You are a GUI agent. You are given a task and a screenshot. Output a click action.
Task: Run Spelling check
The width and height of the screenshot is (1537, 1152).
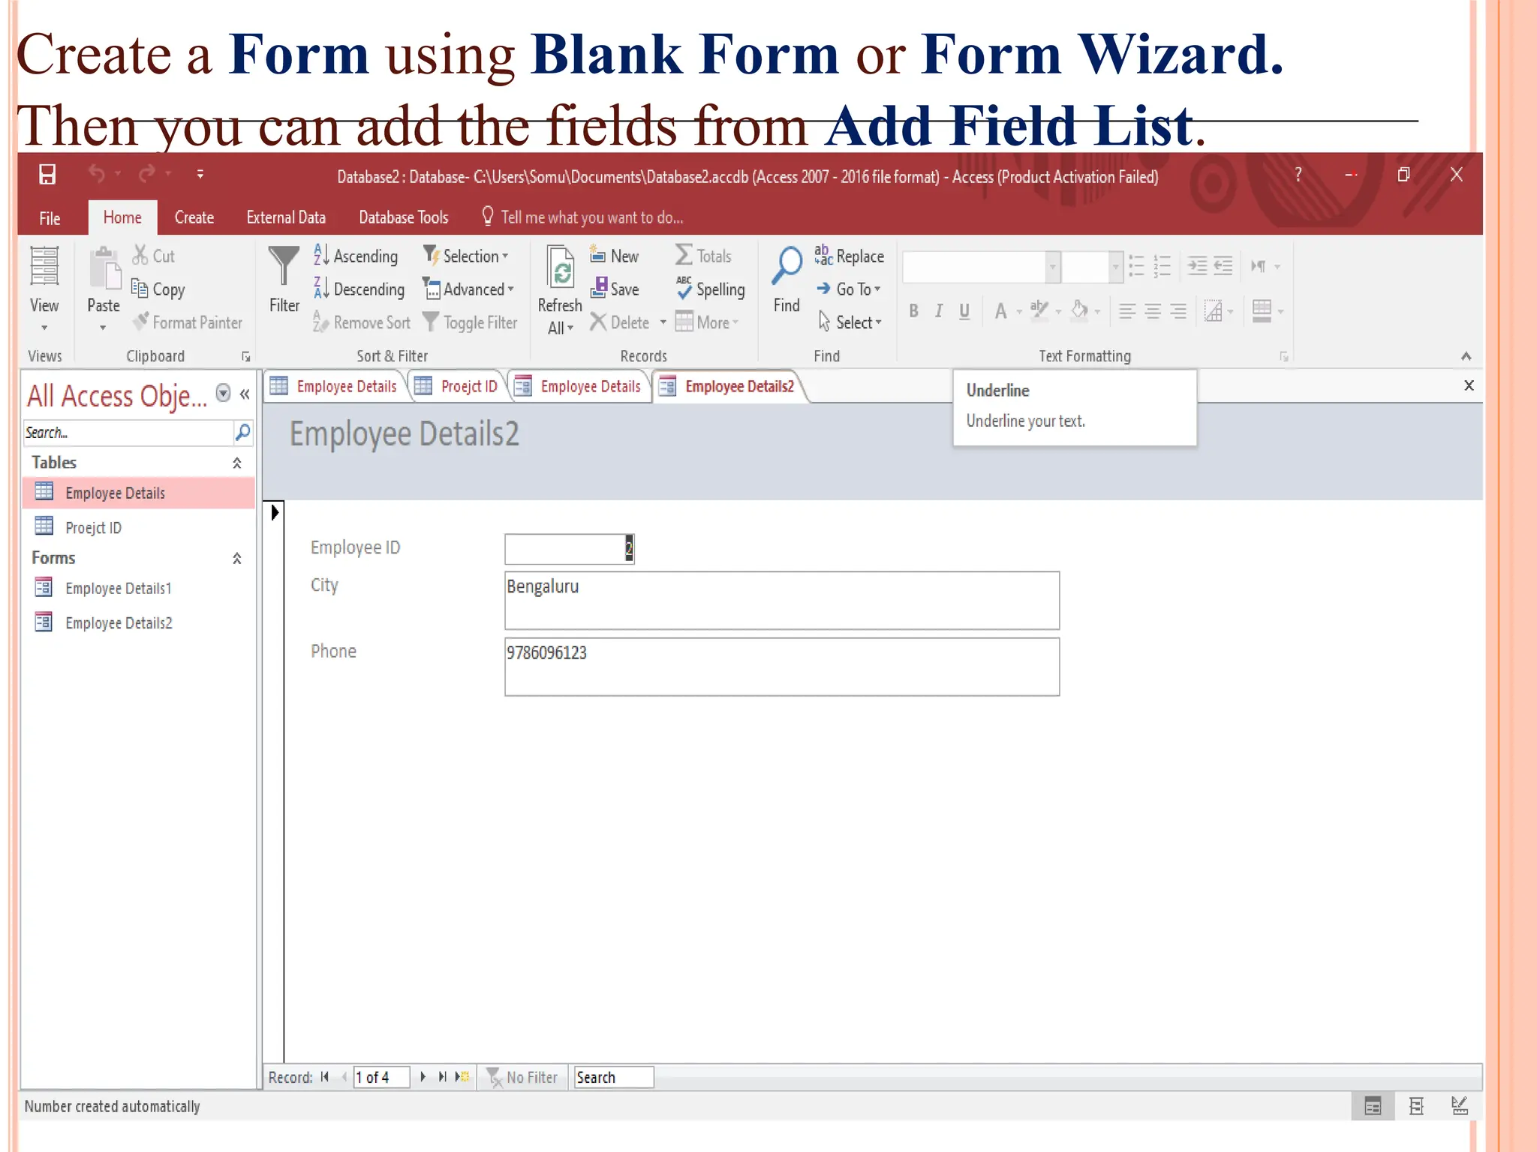pos(710,289)
